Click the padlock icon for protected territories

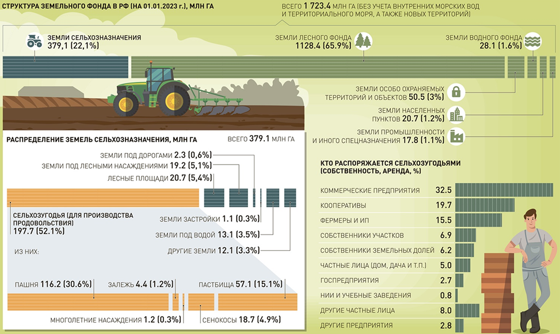pos(456,92)
